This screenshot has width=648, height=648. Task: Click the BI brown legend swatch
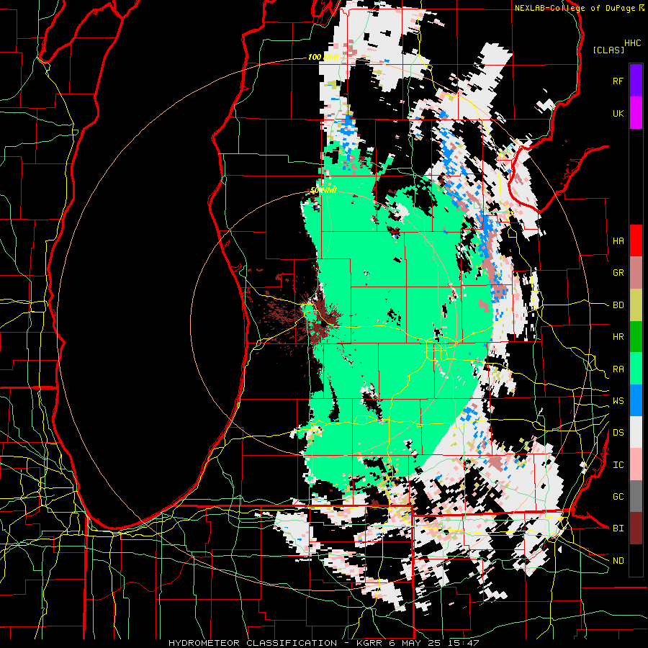pos(636,528)
